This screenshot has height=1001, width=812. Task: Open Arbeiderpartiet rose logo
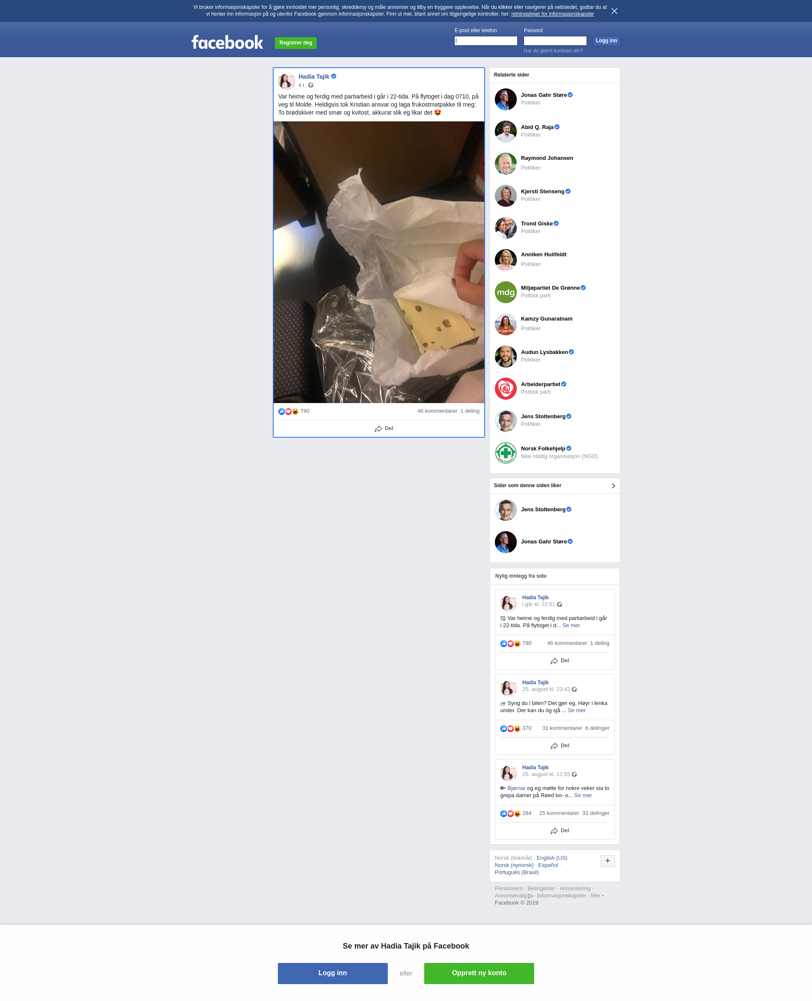pyautogui.click(x=506, y=389)
